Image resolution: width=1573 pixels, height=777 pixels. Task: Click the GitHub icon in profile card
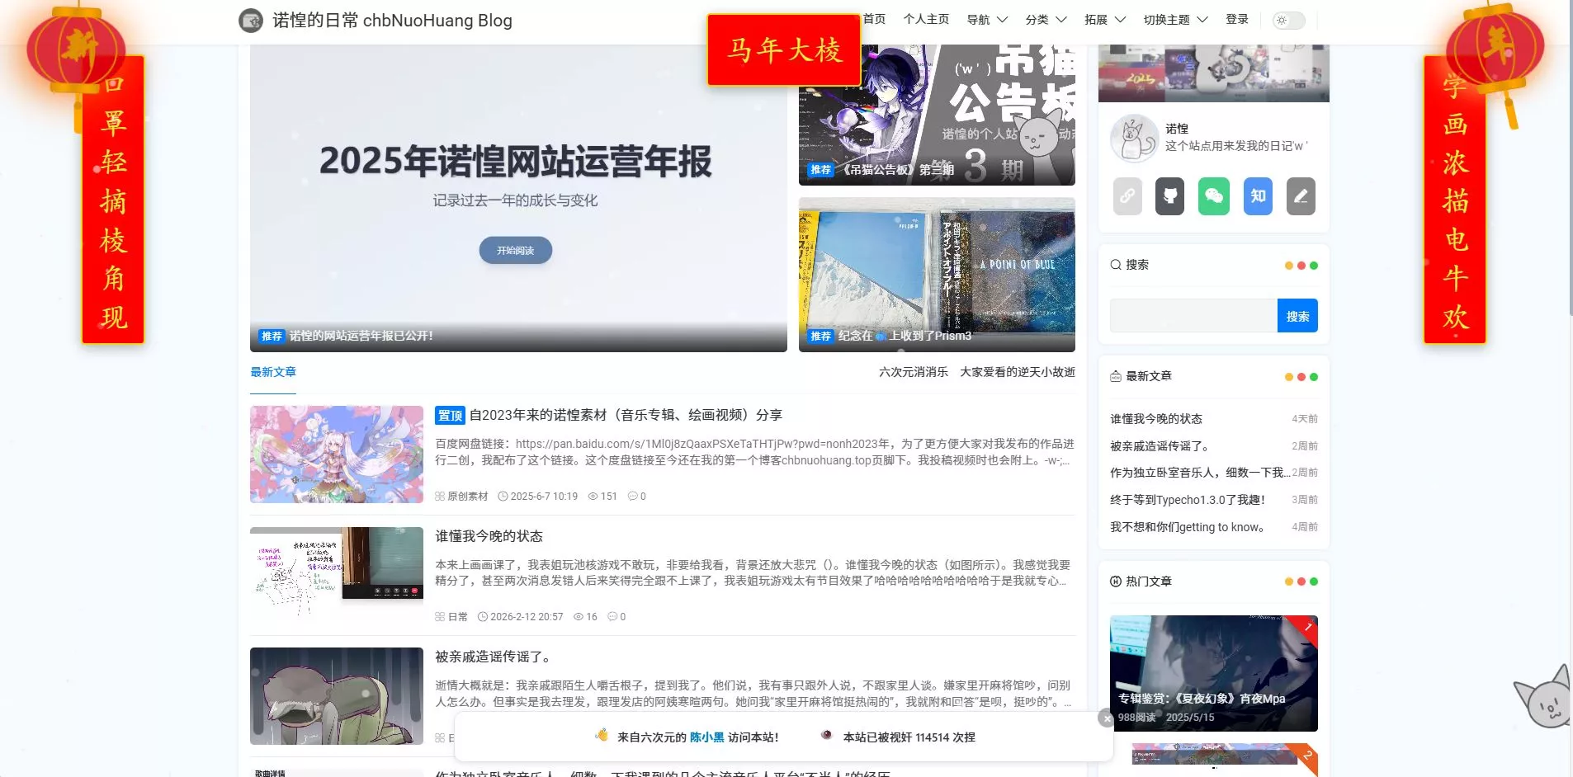click(1169, 196)
